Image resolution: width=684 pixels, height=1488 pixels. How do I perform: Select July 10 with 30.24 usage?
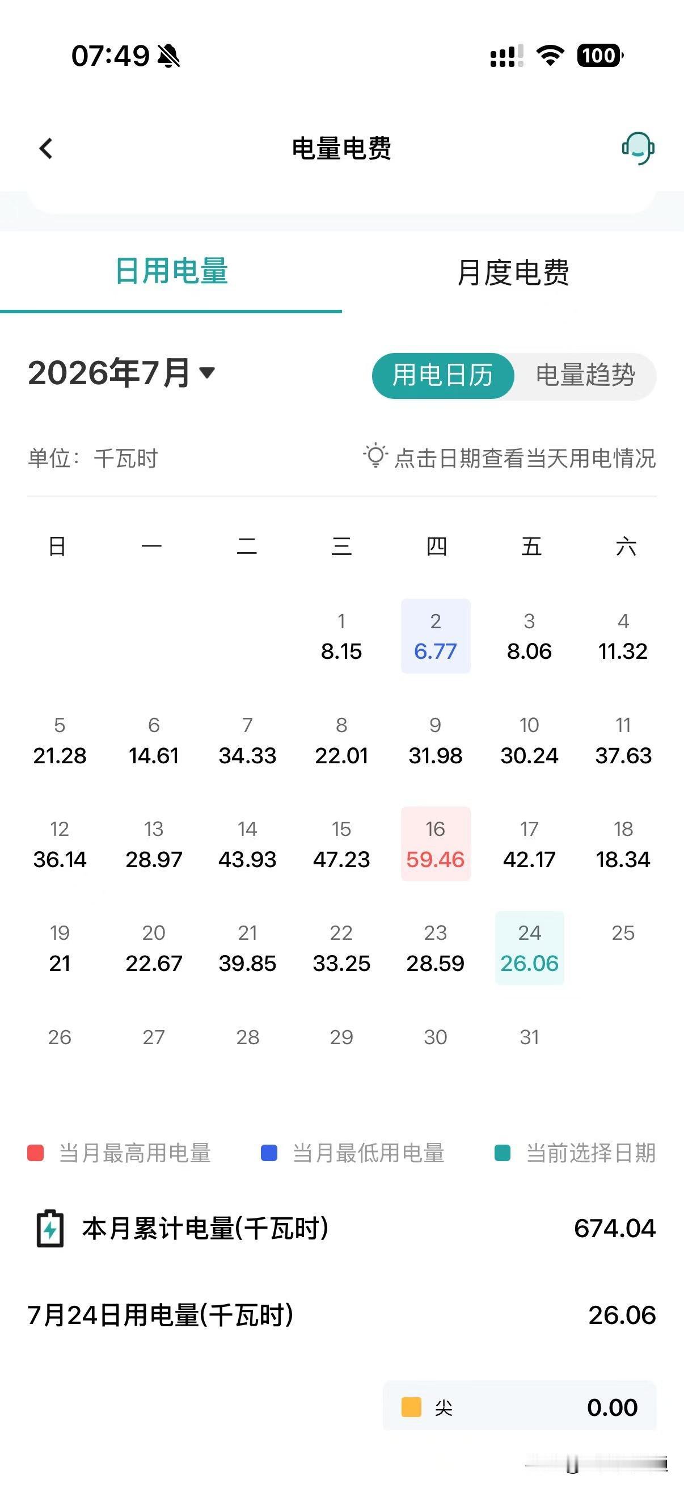529,740
